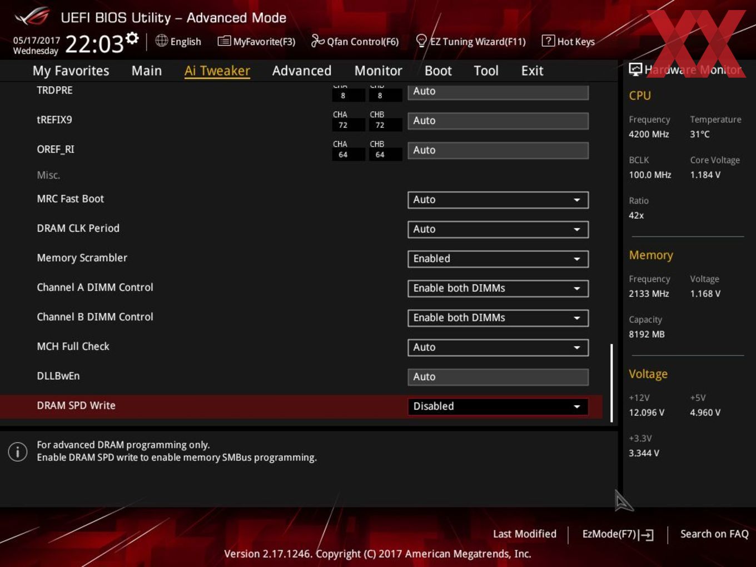Open Channel B DIMM Control dropdown
Screen dimensions: 756x567
[498, 317]
